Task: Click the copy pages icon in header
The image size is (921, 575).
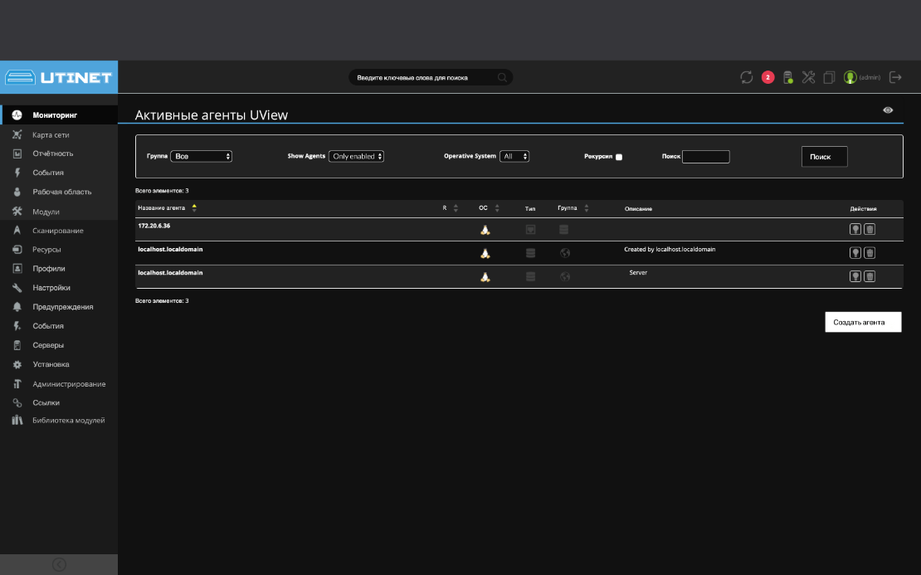Action: [x=829, y=77]
